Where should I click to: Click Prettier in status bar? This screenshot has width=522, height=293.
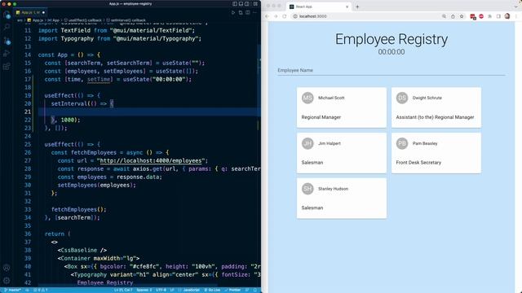[232, 290]
